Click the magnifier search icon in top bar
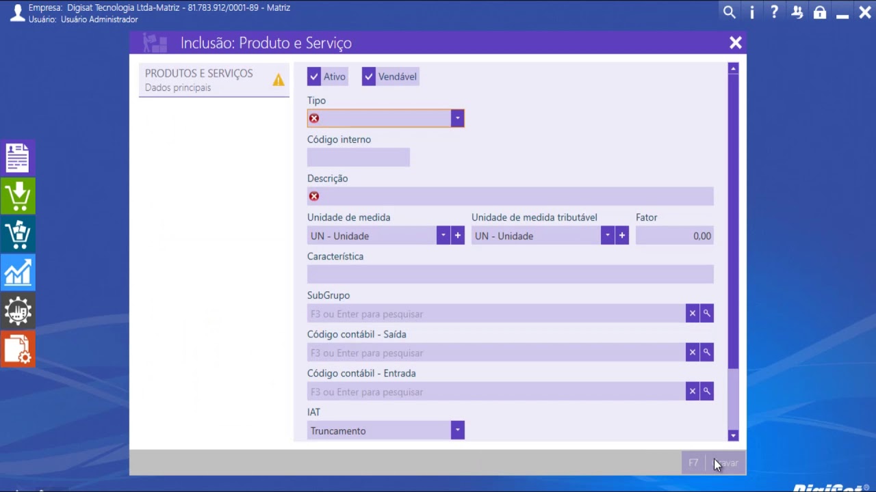The width and height of the screenshot is (876, 492). (730, 12)
